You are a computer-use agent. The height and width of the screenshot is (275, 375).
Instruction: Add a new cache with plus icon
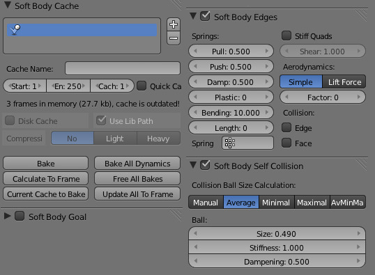click(x=174, y=24)
